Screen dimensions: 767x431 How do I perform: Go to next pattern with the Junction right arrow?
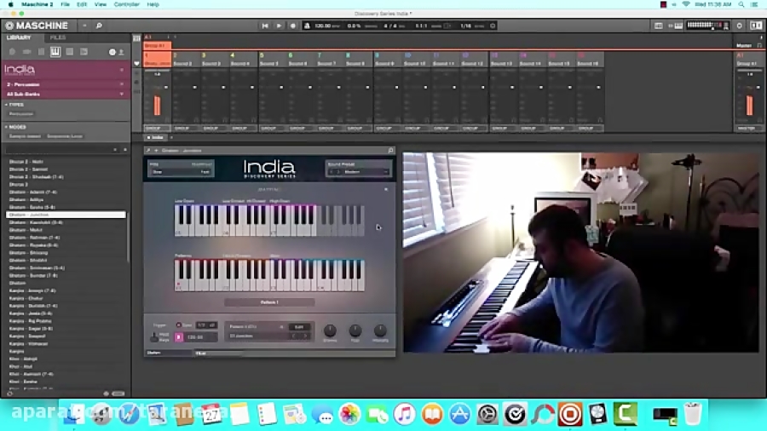305,336
